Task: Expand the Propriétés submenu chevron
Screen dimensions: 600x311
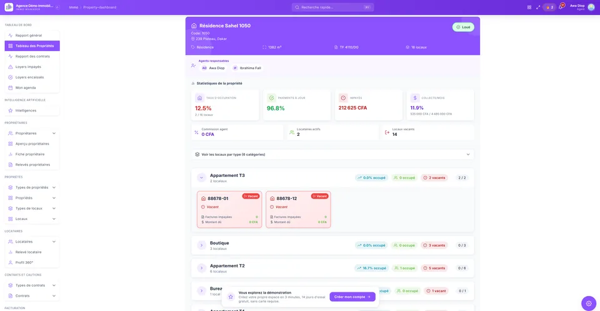Action: click(54, 198)
